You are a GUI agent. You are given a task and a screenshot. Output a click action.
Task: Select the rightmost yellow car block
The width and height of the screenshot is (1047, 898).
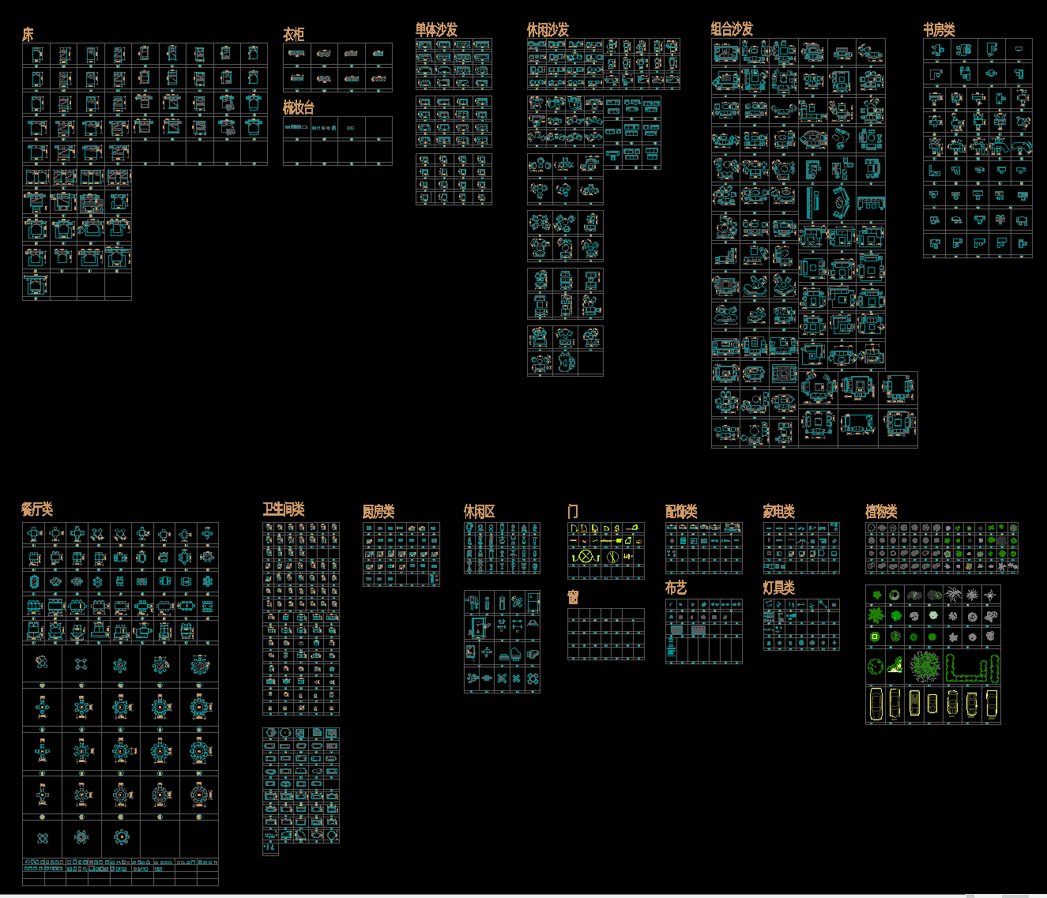point(991,703)
